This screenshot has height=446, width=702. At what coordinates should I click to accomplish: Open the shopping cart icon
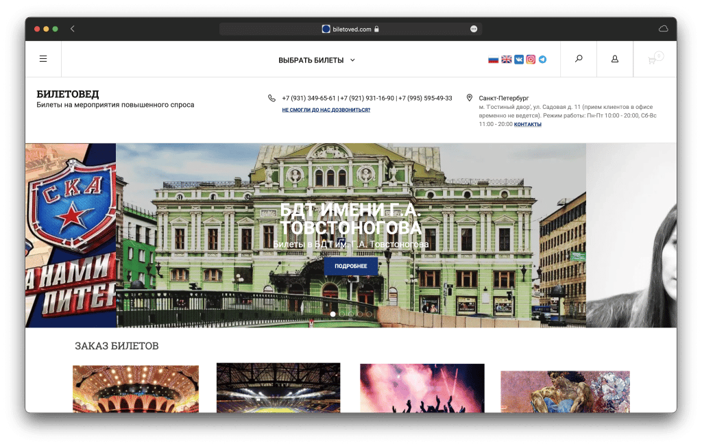655,59
